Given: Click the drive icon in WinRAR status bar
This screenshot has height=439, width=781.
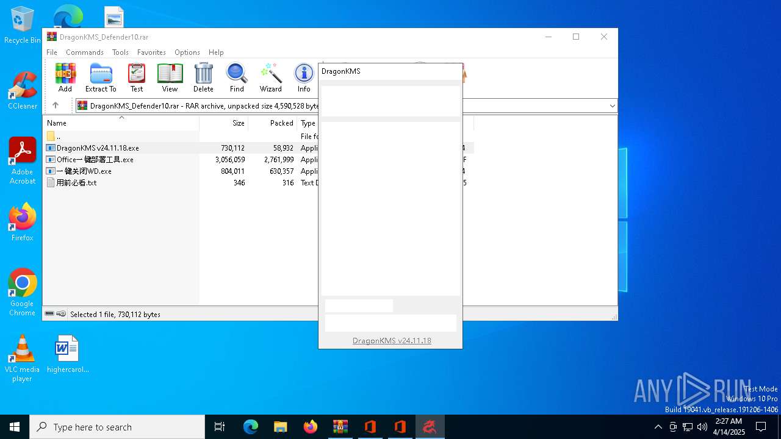Looking at the screenshot, I should click(49, 314).
